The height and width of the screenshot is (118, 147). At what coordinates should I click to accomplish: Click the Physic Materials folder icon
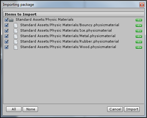point(11,20)
